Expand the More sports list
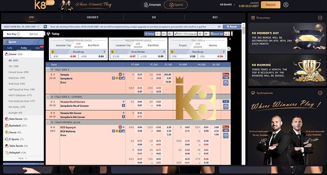The height and width of the screenshot is (175, 327). 23,159
